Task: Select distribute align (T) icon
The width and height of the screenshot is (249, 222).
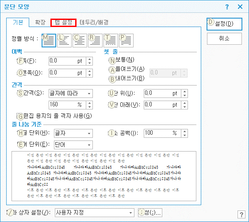Action: 111,41
